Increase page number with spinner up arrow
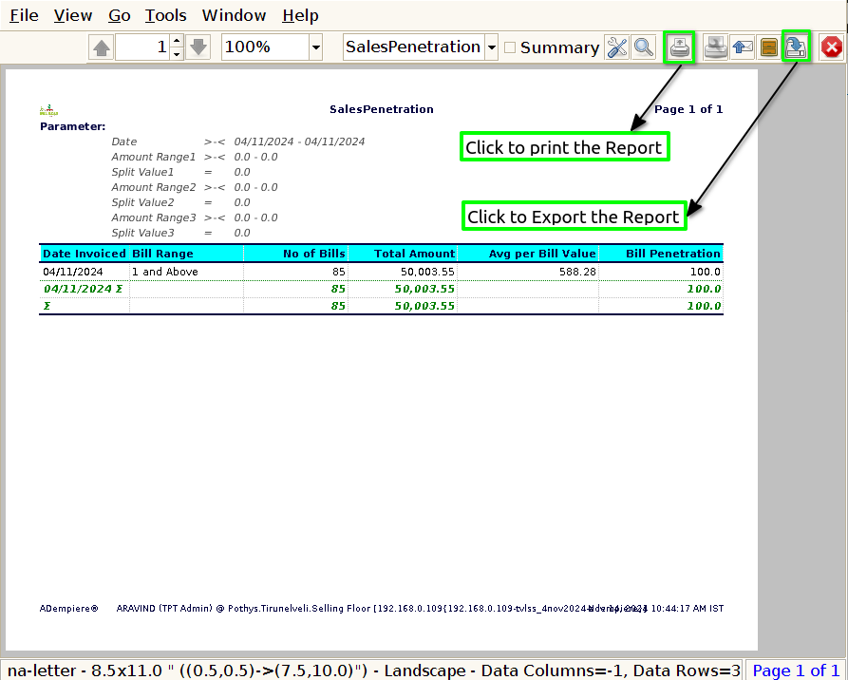 (177, 41)
